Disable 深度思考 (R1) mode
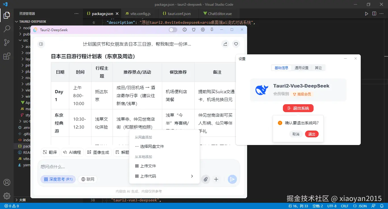Image resolution: width=388 pixels, height=209 pixels. [58, 179]
